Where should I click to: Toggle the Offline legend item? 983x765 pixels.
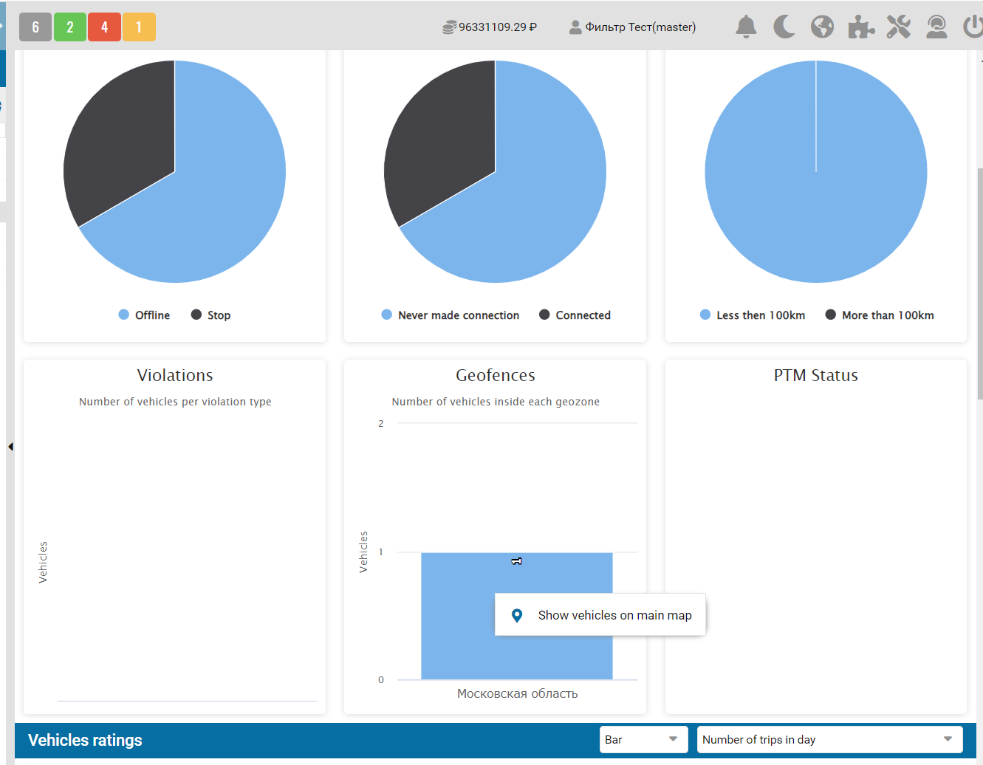tap(145, 315)
